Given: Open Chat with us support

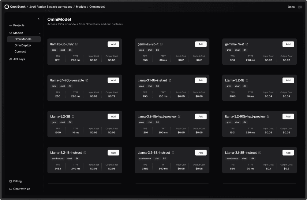Looking at the screenshot, I should click(x=22, y=189).
